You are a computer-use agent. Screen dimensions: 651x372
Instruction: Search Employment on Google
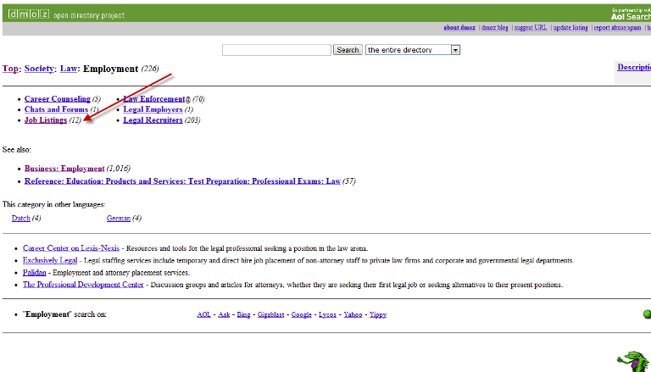301,314
